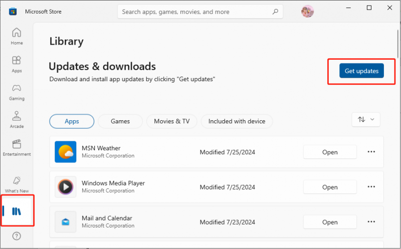Click the search magnifier icon
This screenshot has height=249, width=401.
[x=275, y=12]
